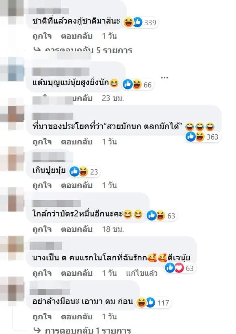
Task: Open the blurred avatar of the top commenter
Action: coord(13,12)
